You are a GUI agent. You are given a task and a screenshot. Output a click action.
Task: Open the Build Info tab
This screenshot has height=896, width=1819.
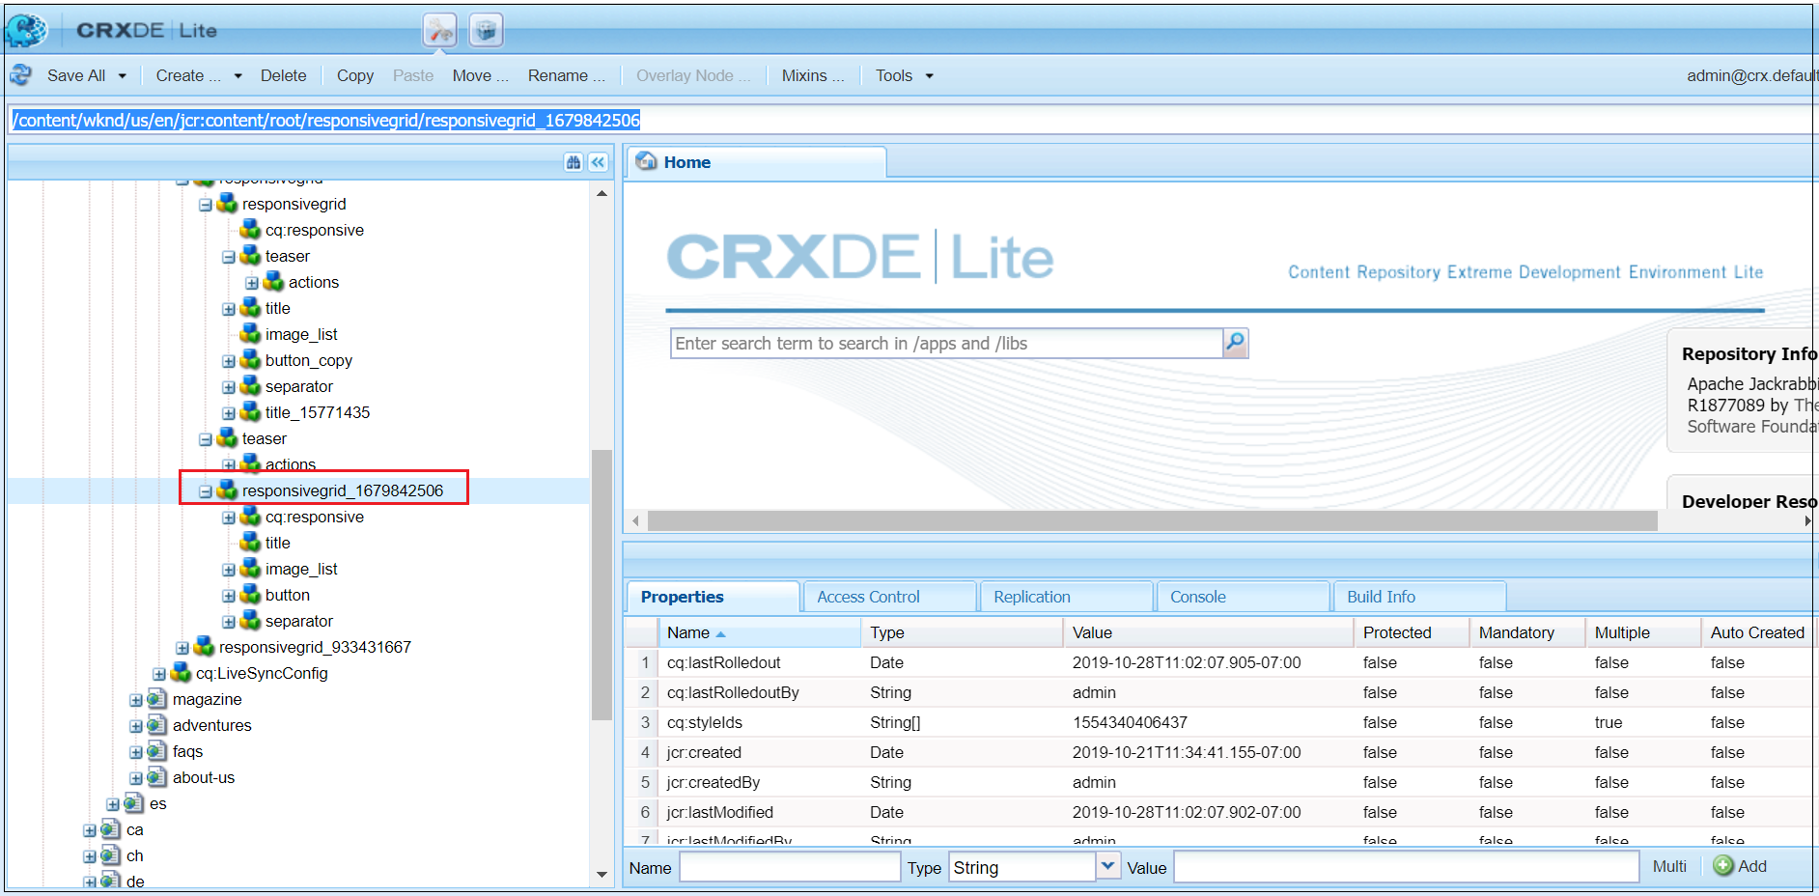coord(1418,597)
